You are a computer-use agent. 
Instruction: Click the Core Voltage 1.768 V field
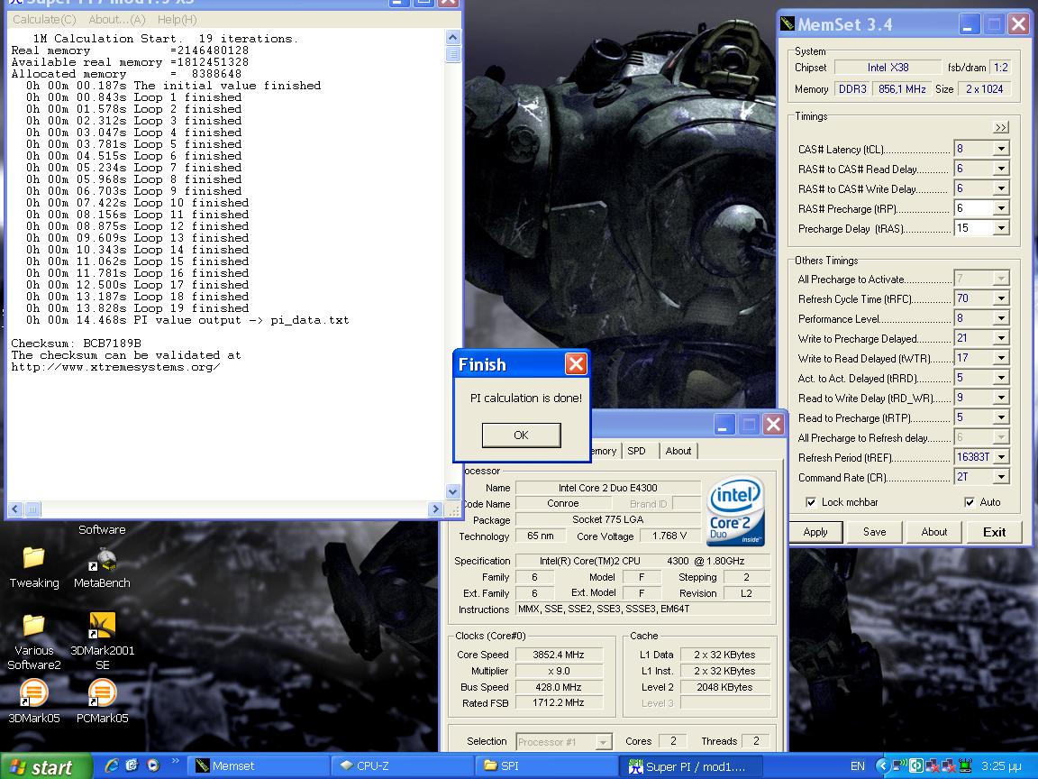pyautogui.click(x=669, y=536)
